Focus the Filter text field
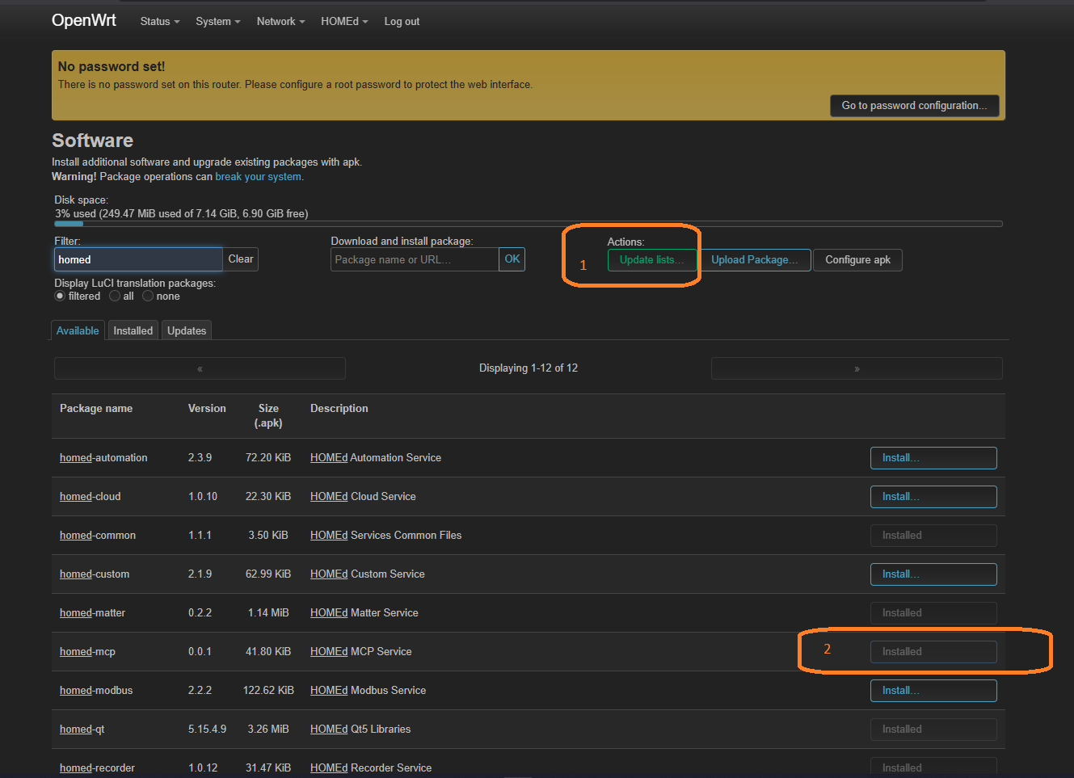Viewport: 1074px width, 778px height. (138, 259)
